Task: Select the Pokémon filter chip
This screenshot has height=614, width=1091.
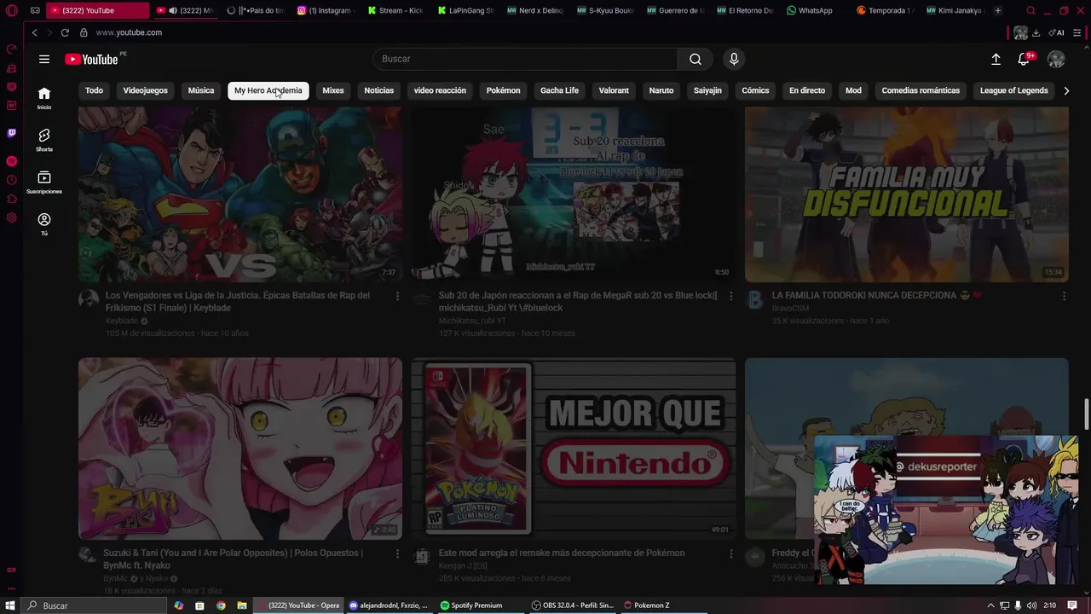Action: [503, 90]
